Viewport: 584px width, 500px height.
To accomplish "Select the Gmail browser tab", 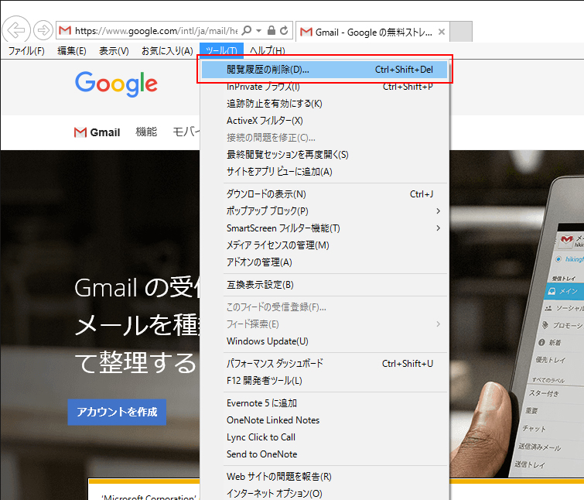I will coord(373,32).
